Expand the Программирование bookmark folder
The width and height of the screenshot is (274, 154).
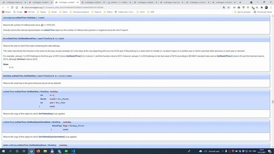(x=79, y=12)
